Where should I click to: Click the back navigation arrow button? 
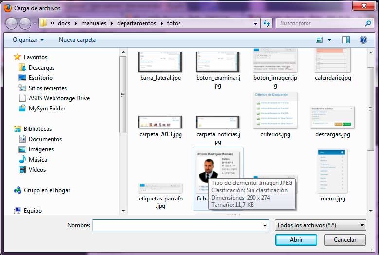12,23
